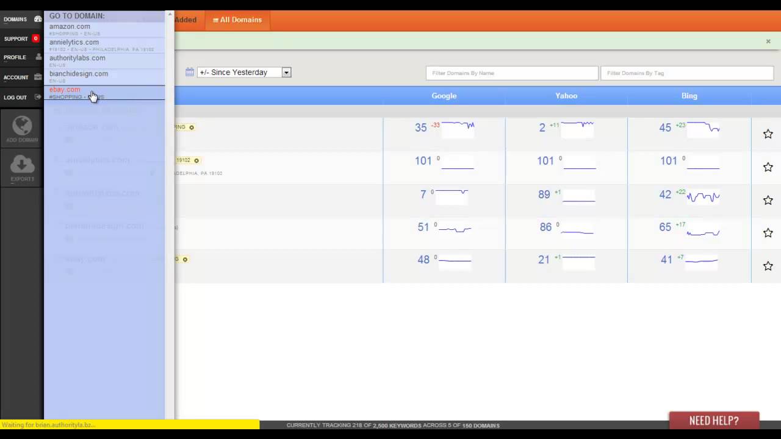Click the speedometer icon beside DOMAINS
Image resolution: width=781 pixels, height=439 pixels.
click(x=38, y=19)
